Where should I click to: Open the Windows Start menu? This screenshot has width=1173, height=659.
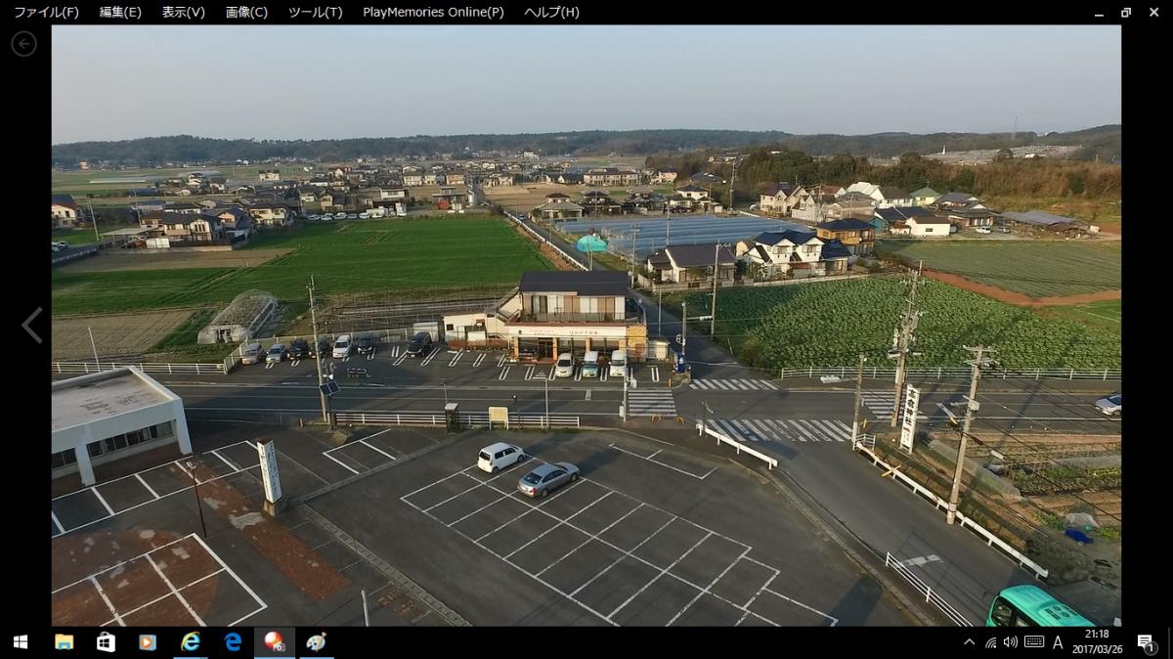(x=20, y=642)
